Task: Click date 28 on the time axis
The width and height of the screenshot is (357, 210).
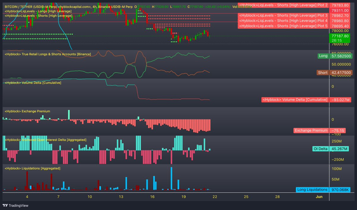Action: point(277,197)
